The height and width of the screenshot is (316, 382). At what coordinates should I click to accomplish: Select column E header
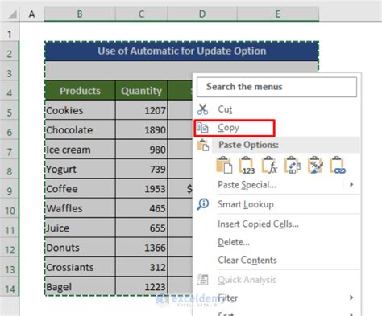coord(278,14)
